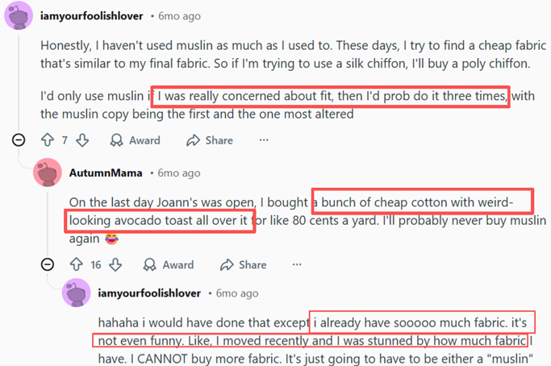The image size is (551, 366).
Task: Give an Award to the 7-vote comment
Action: coord(136,140)
